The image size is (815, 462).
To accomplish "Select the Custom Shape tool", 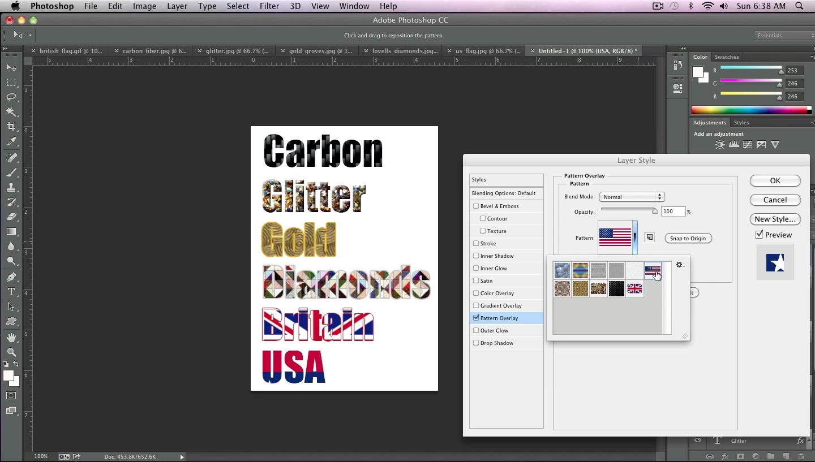I will [11, 321].
